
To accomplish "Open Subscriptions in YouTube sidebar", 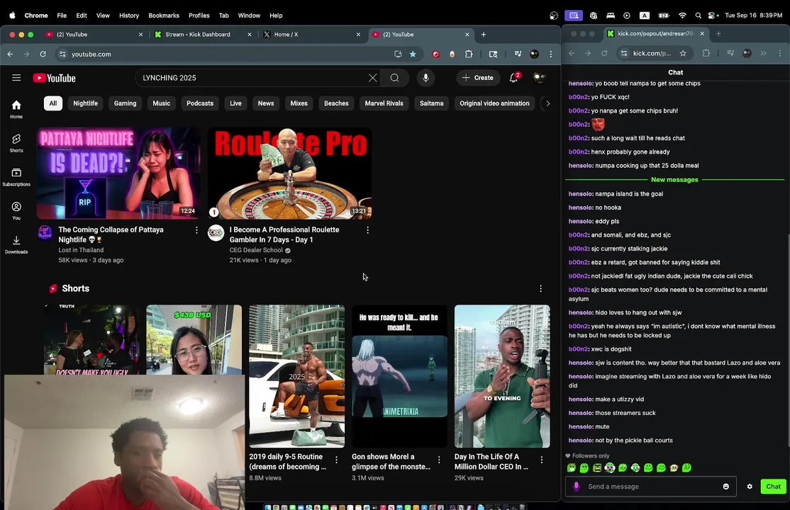I will coord(16,177).
